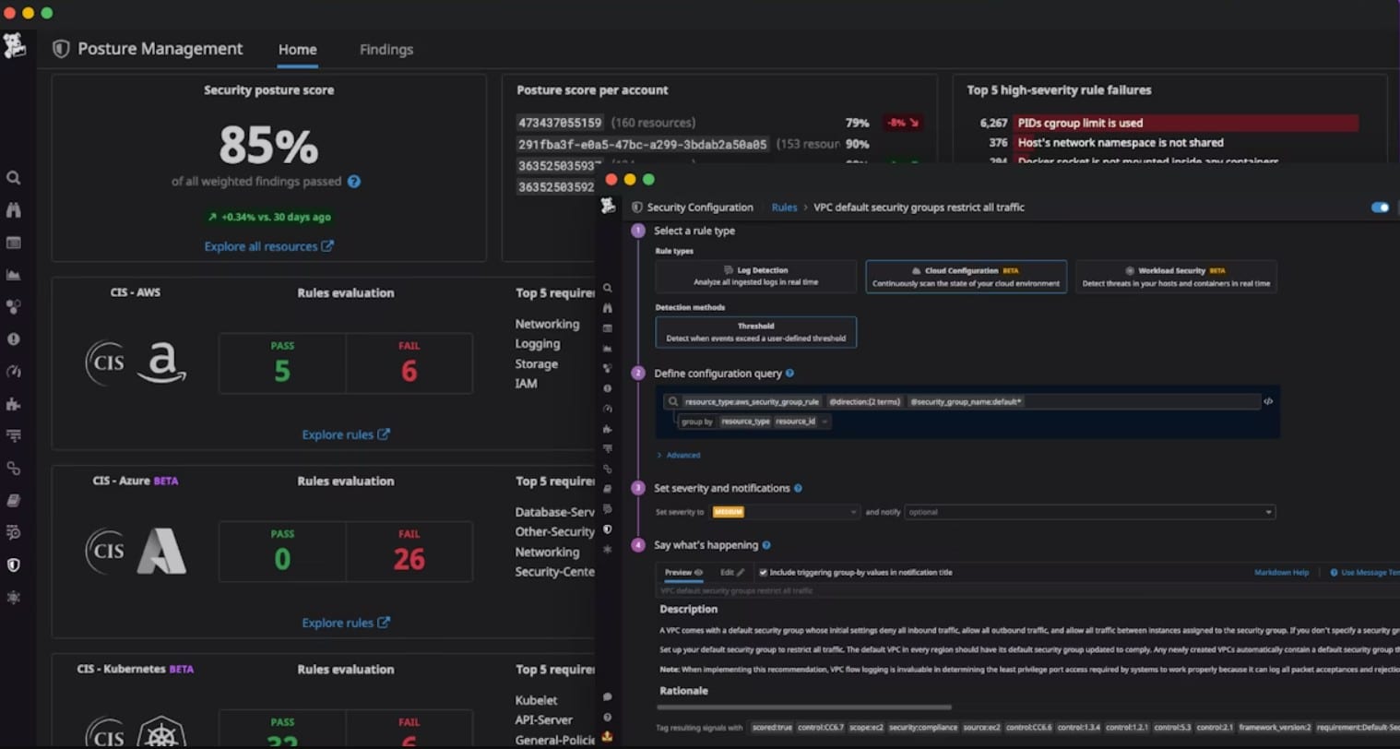This screenshot has width=1400, height=749.
Task: Open the code view icon beside the query bar
Action: (1270, 401)
